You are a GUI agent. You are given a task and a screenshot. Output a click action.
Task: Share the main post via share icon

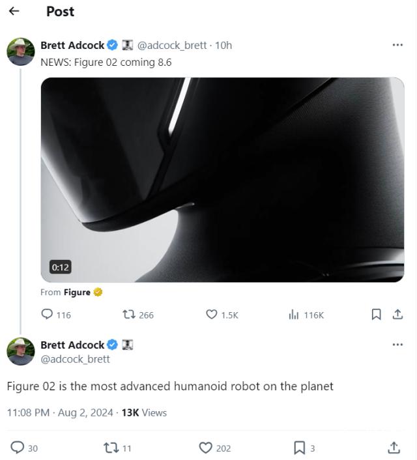click(x=394, y=448)
